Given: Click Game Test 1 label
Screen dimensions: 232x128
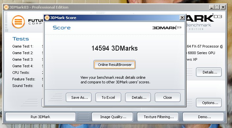Looking at the screenshot, I should (x=23, y=46).
